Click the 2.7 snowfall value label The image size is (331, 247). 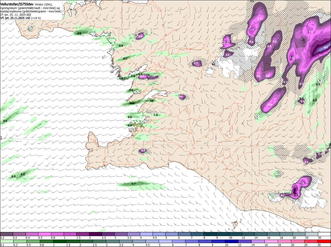pos(295,195)
